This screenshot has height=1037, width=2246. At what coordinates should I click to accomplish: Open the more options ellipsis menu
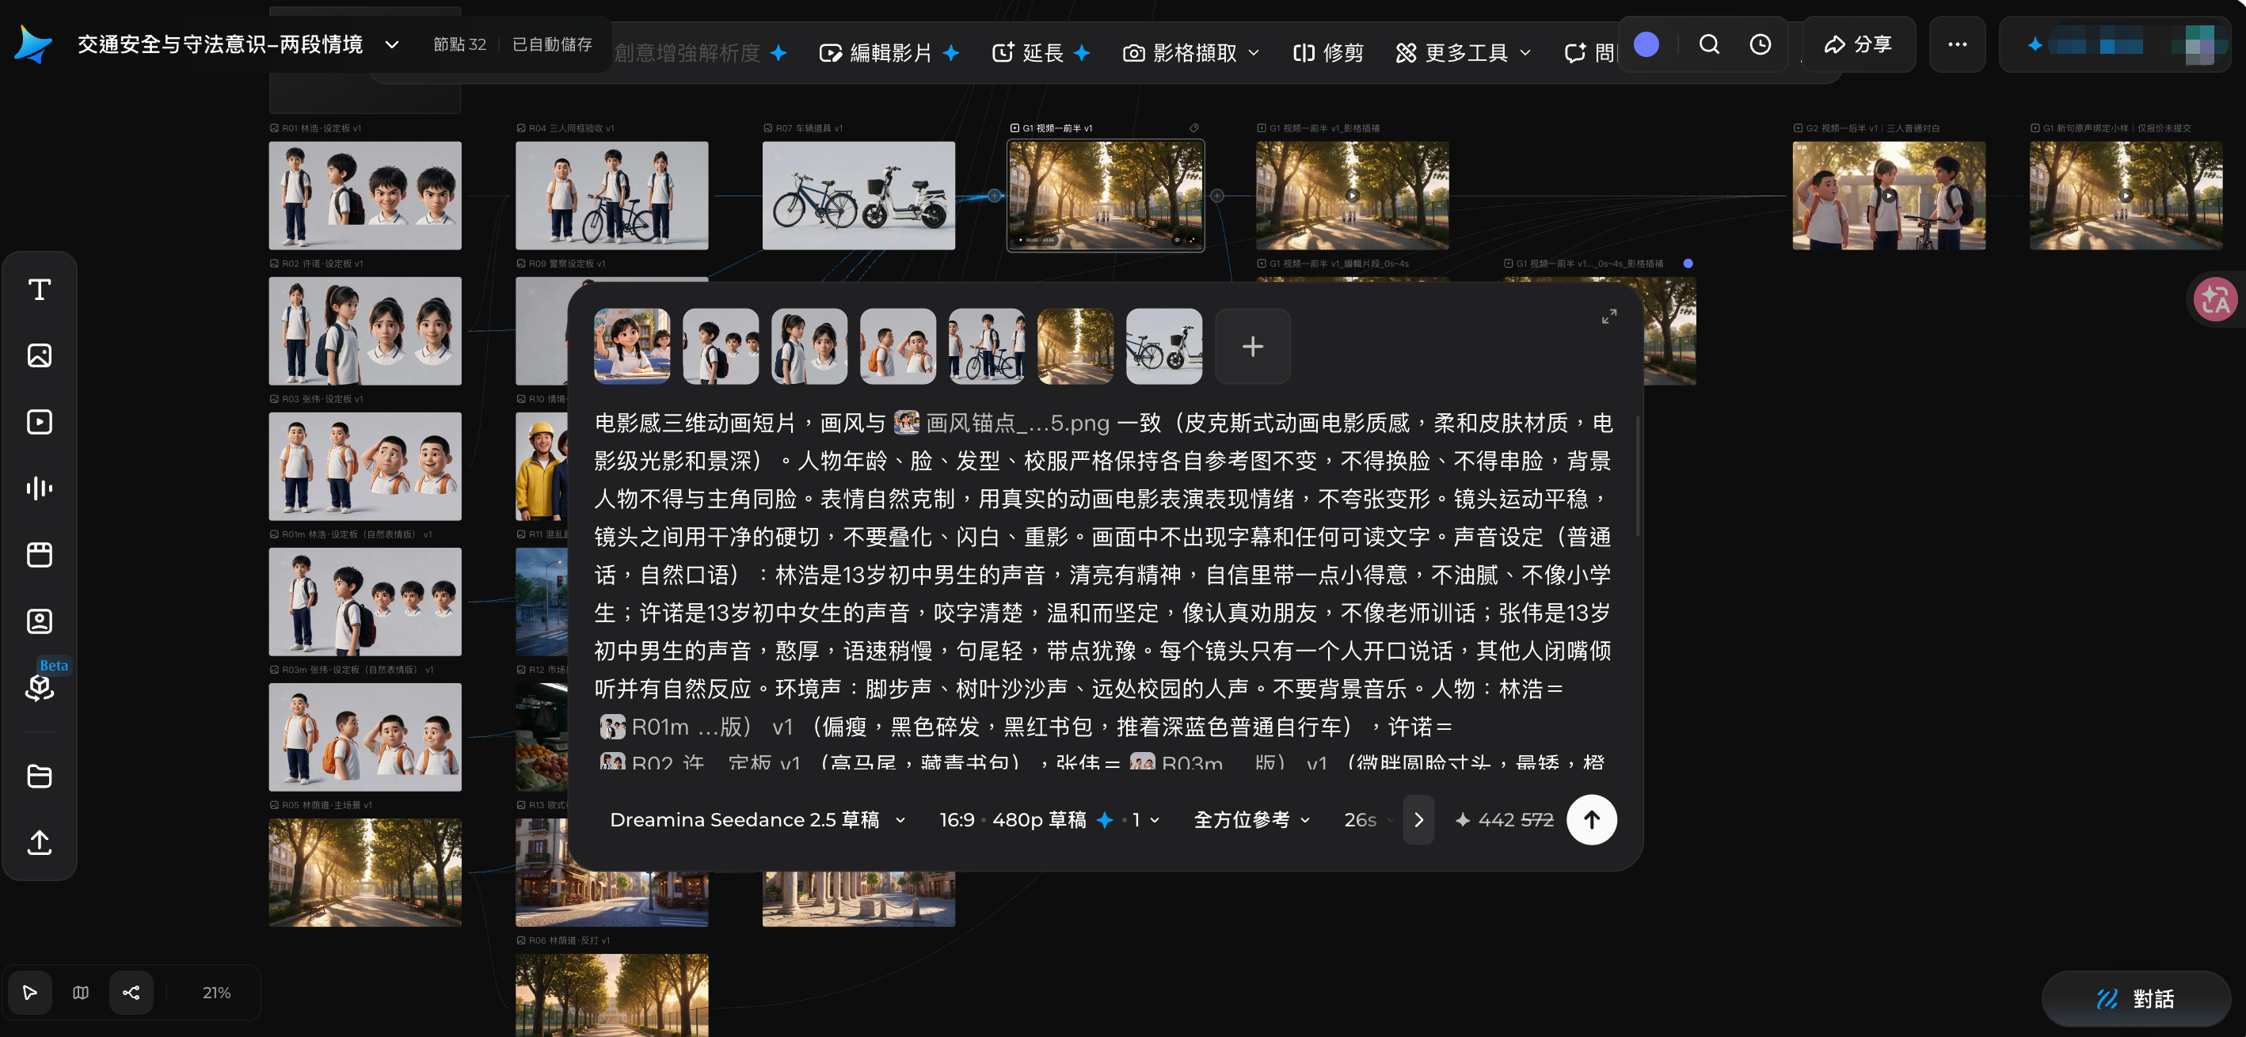[x=1956, y=44]
